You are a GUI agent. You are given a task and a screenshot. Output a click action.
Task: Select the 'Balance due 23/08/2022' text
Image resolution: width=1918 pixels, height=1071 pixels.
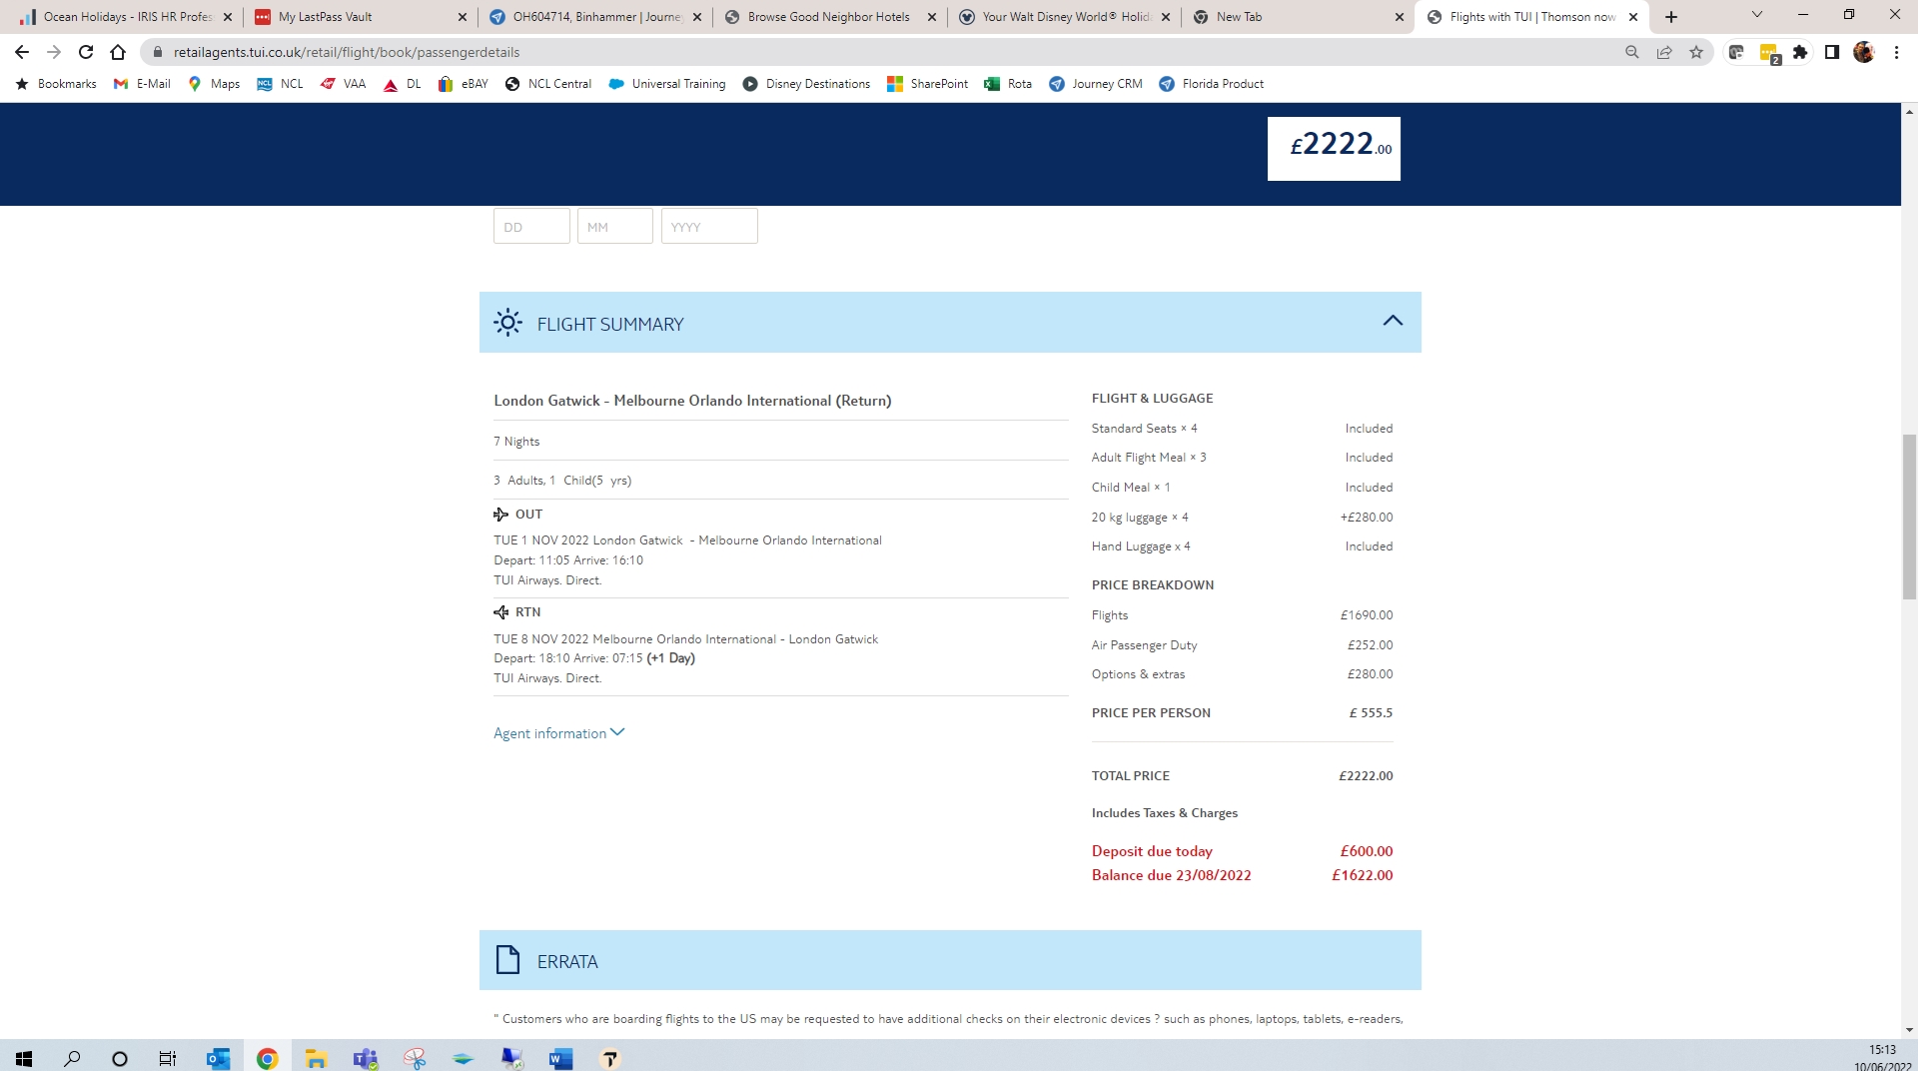point(1171,875)
